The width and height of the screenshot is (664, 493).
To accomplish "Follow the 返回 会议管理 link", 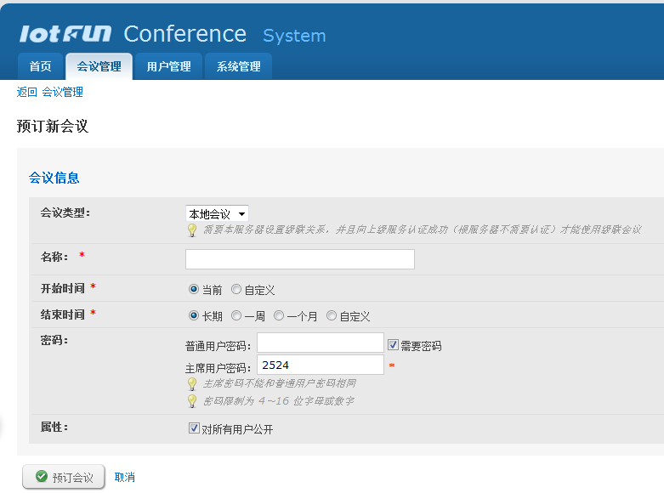I will [50, 92].
